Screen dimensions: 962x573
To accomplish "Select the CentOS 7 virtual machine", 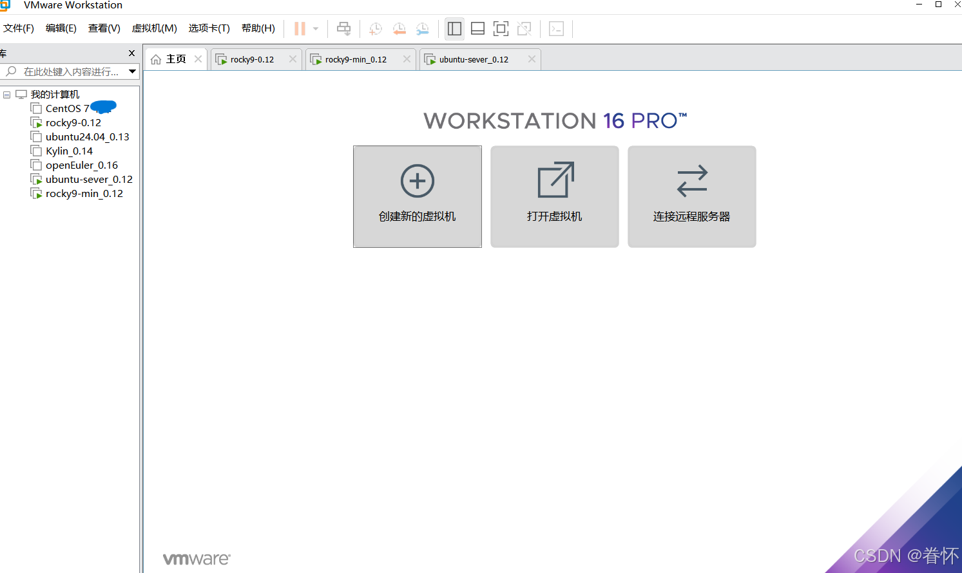I will pyautogui.click(x=68, y=109).
